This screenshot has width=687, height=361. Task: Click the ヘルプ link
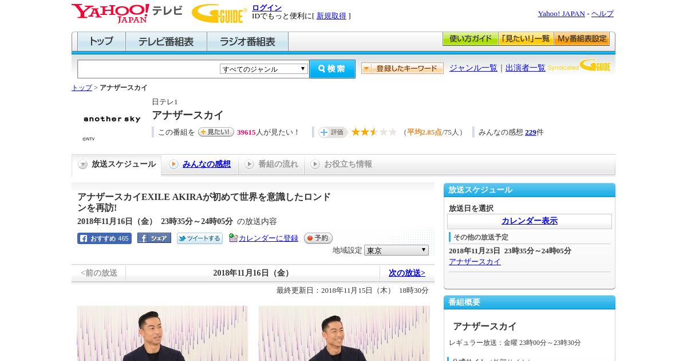pyautogui.click(x=602, y=14)
